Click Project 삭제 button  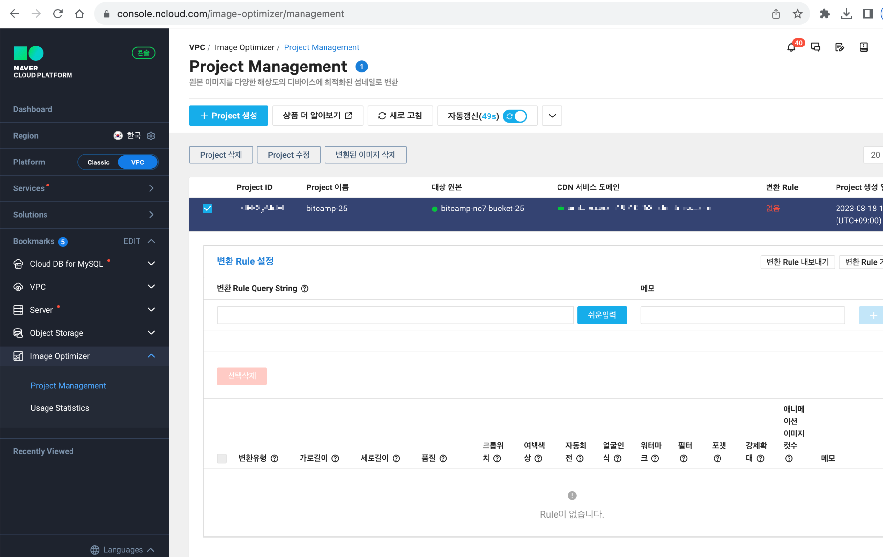pos(221,155)
